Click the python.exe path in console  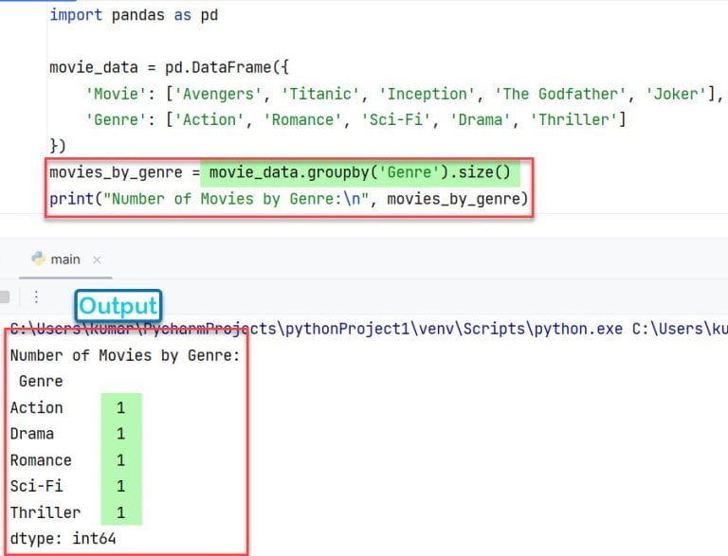369,329
